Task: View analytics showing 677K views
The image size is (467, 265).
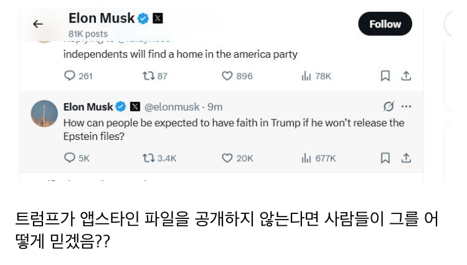Action: 306,158
